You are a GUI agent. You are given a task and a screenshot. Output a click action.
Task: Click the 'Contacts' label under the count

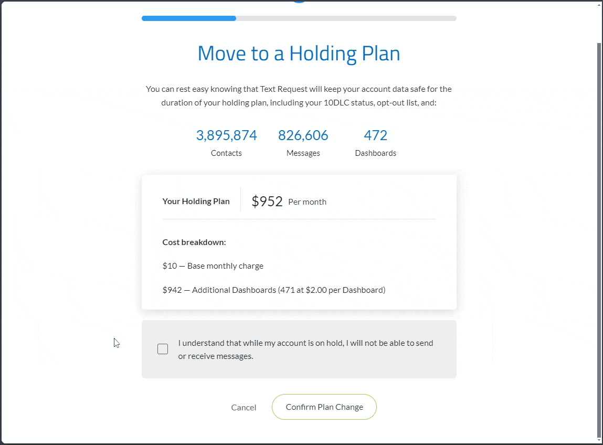(x=227, y=153)
